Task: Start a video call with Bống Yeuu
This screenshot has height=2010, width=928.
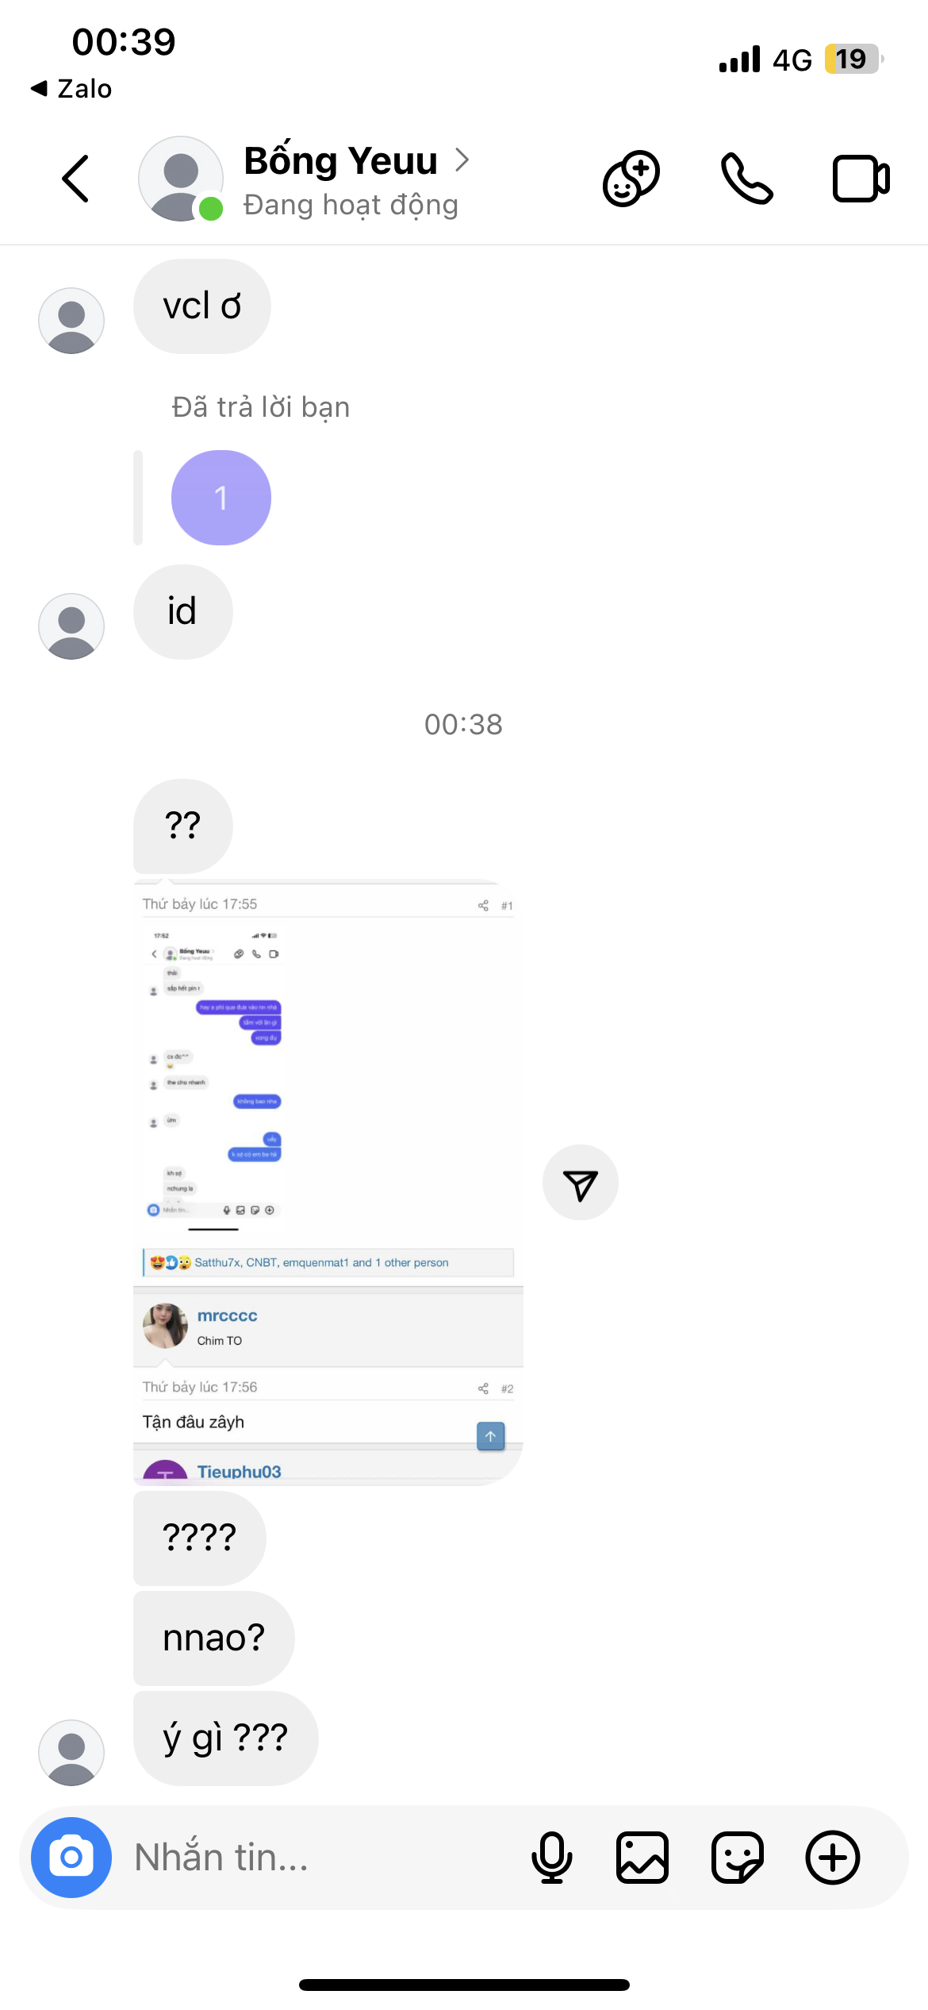Action: click(x=861, y=179)
